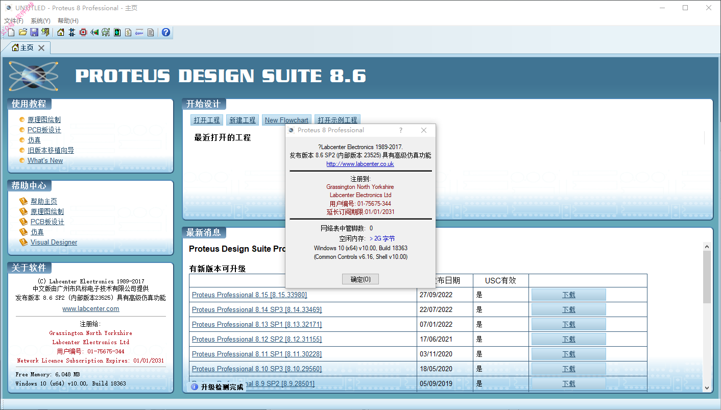The width and height of the screenshot is (721, 410).
Task: Click the 升级检测完成 info icon
Action: click(195, 387)
